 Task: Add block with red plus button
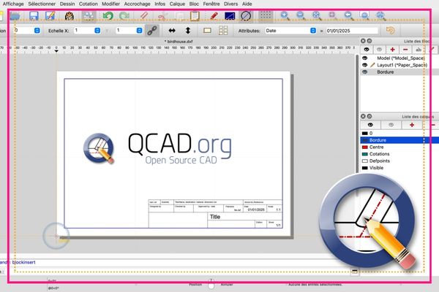392,50
